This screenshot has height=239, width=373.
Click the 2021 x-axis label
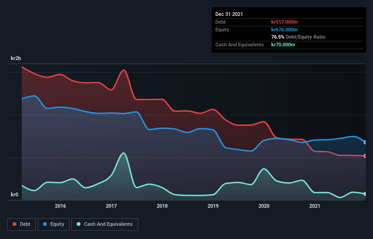tap(315, 206)
